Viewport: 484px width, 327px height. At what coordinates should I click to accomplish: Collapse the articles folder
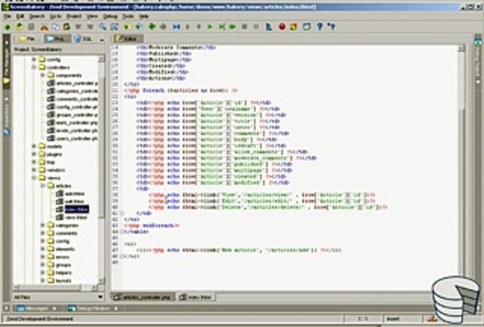pos(43,186)
